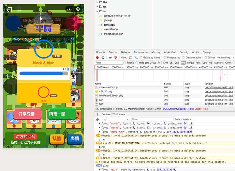Viewport: 235px width, 171px height.
Task: Open the What's New drawer tab
Action: [119, 114]
